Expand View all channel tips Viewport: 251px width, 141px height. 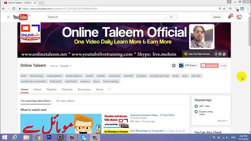pos(222,121)
